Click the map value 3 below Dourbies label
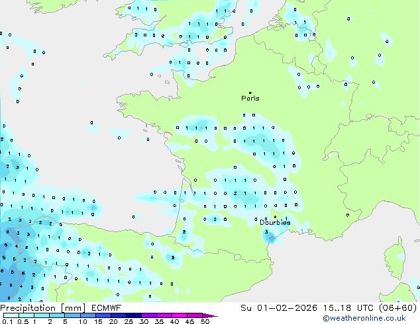 point(266,232)
